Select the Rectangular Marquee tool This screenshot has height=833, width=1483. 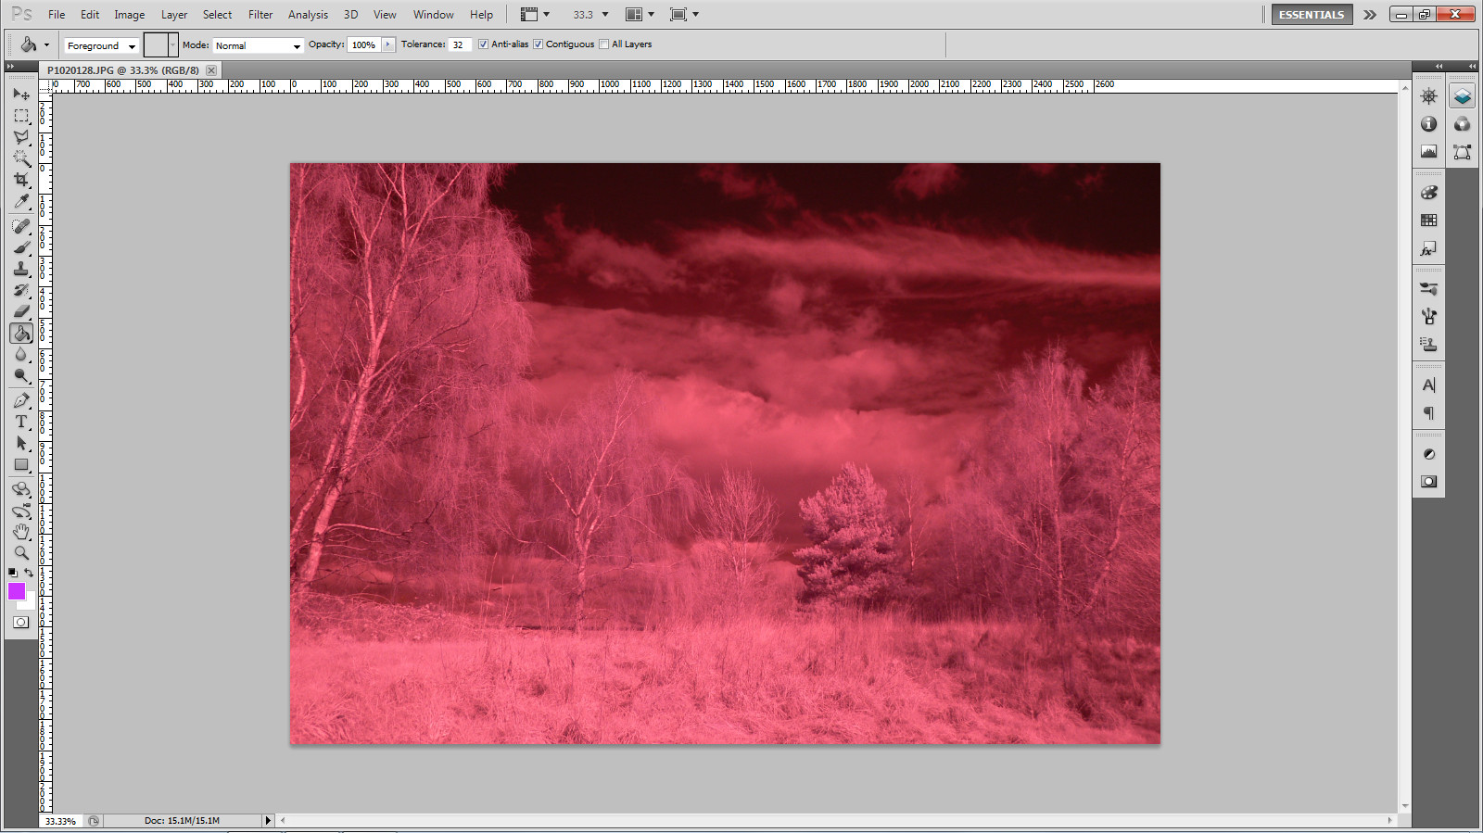[21, 116]
